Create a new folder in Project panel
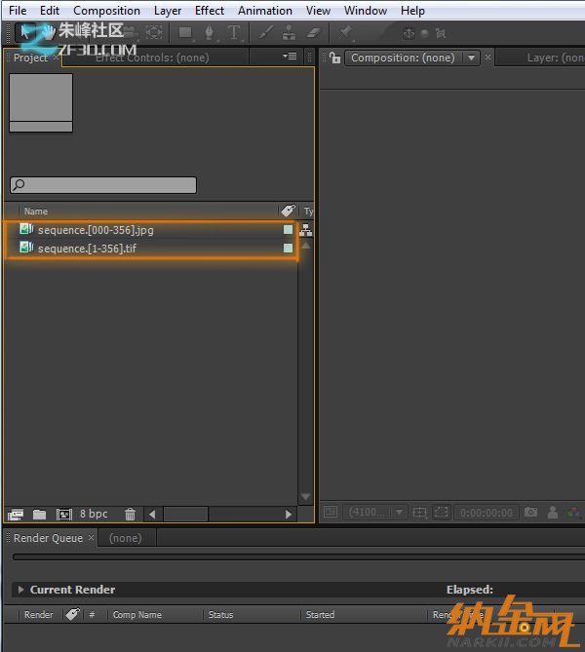The height and width of the screenshot is (652, 585). click(x=40, y=514)
